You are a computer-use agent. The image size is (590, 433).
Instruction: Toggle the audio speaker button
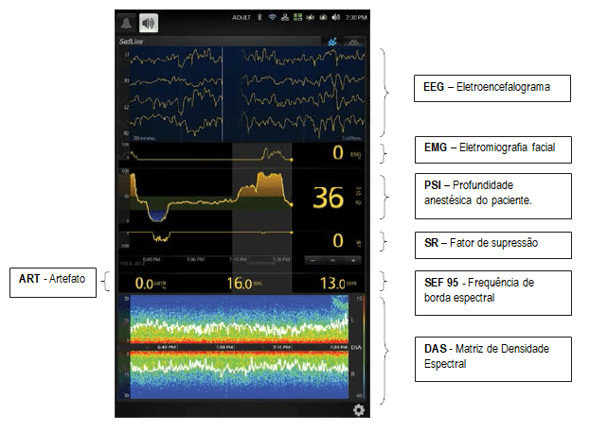[x=148, y=23]
